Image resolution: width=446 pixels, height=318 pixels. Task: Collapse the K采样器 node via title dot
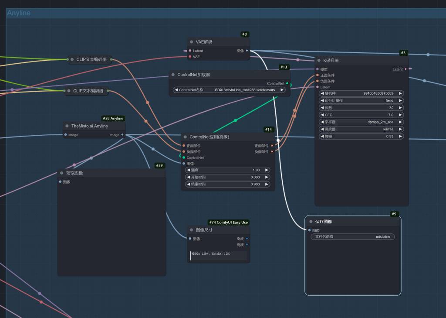(x=319, y=61)
